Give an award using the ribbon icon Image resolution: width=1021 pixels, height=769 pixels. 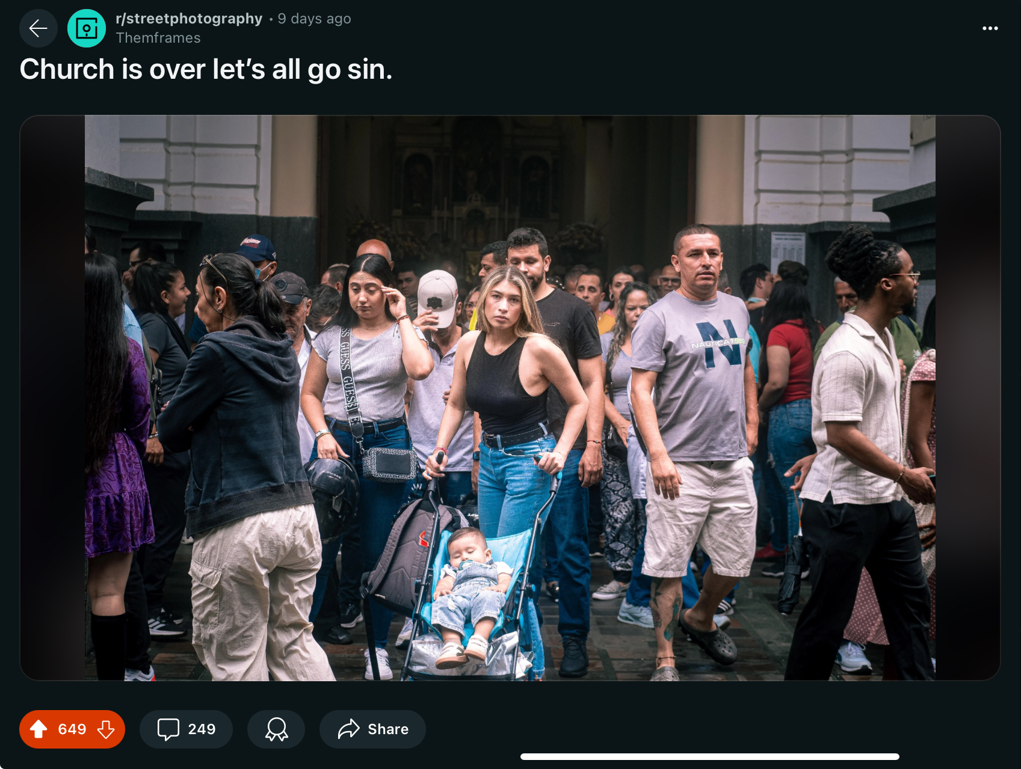pos(276,729)
